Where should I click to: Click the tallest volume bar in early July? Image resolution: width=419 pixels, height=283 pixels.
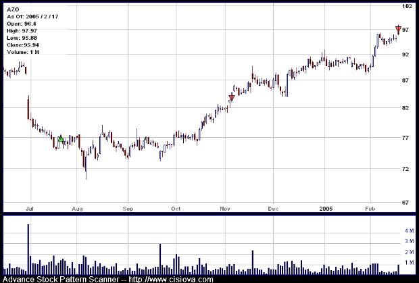(x=28, y=249)
